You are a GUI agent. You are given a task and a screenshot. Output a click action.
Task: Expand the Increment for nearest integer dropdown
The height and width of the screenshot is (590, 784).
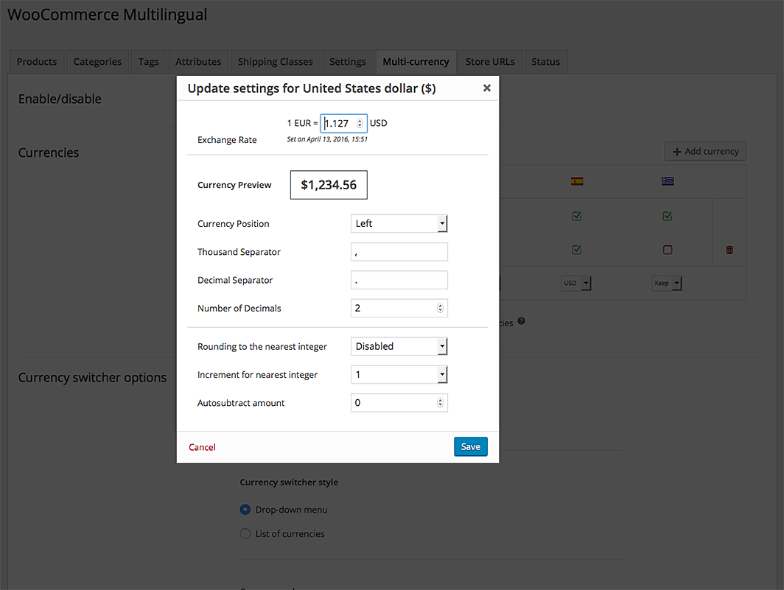pyautogui.click(x=399, y=375)
